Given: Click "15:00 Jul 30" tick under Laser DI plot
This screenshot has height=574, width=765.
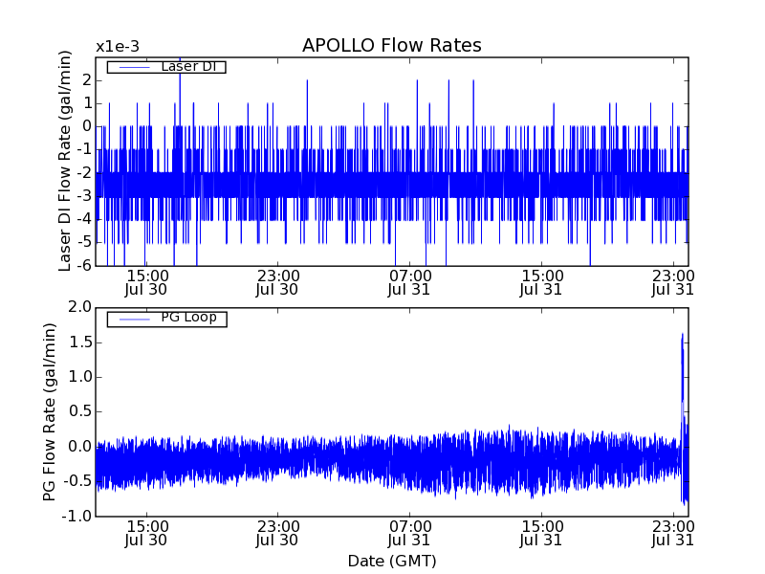Looking at the screenshot, I should point(146,282).
